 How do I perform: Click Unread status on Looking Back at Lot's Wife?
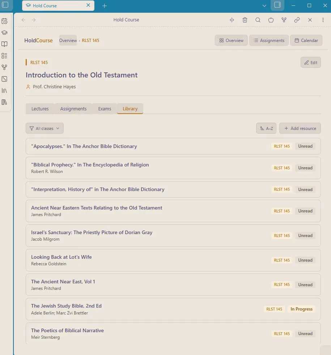click(x=305, y=260)
